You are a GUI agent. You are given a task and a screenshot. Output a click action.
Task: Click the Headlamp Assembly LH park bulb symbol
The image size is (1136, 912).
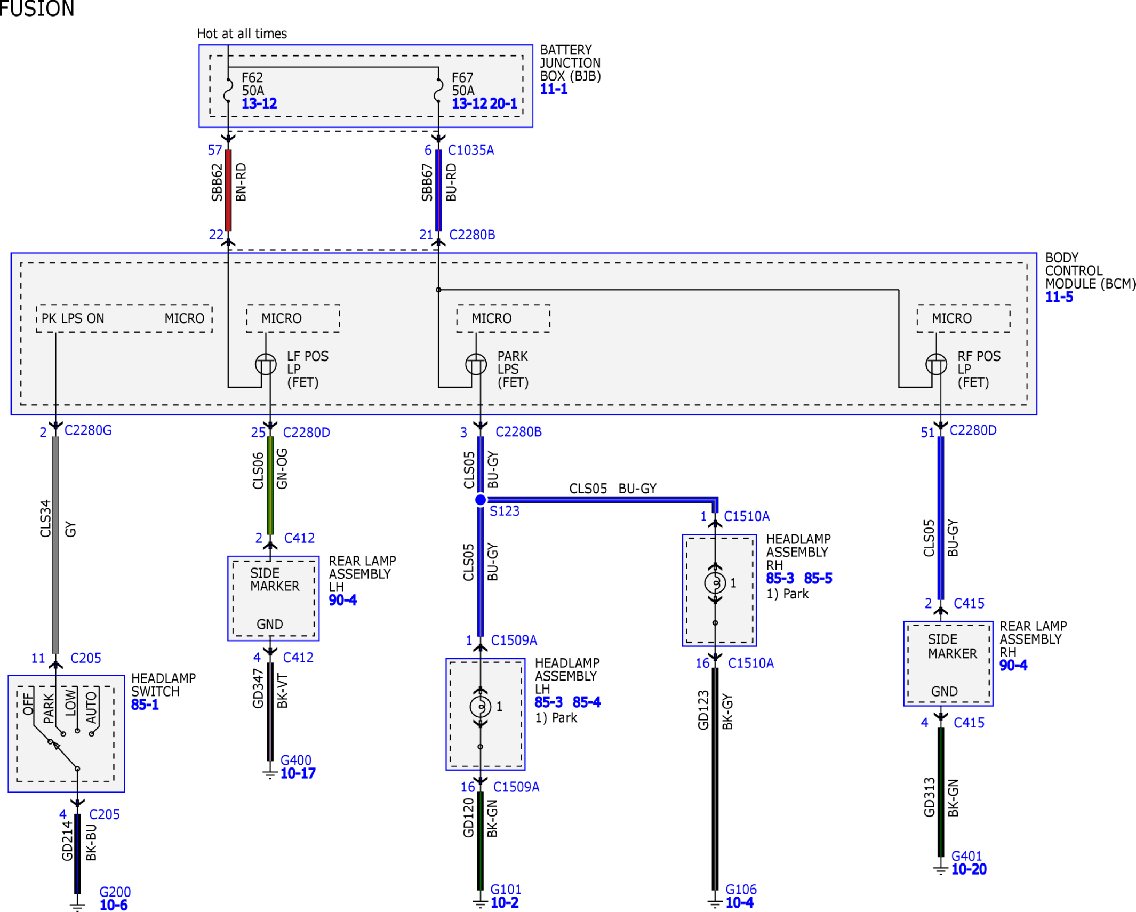click(x=481, y=707)
